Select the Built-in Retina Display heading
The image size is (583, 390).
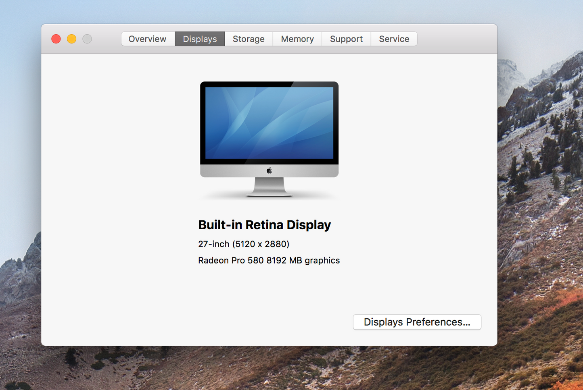coord(264,225)
